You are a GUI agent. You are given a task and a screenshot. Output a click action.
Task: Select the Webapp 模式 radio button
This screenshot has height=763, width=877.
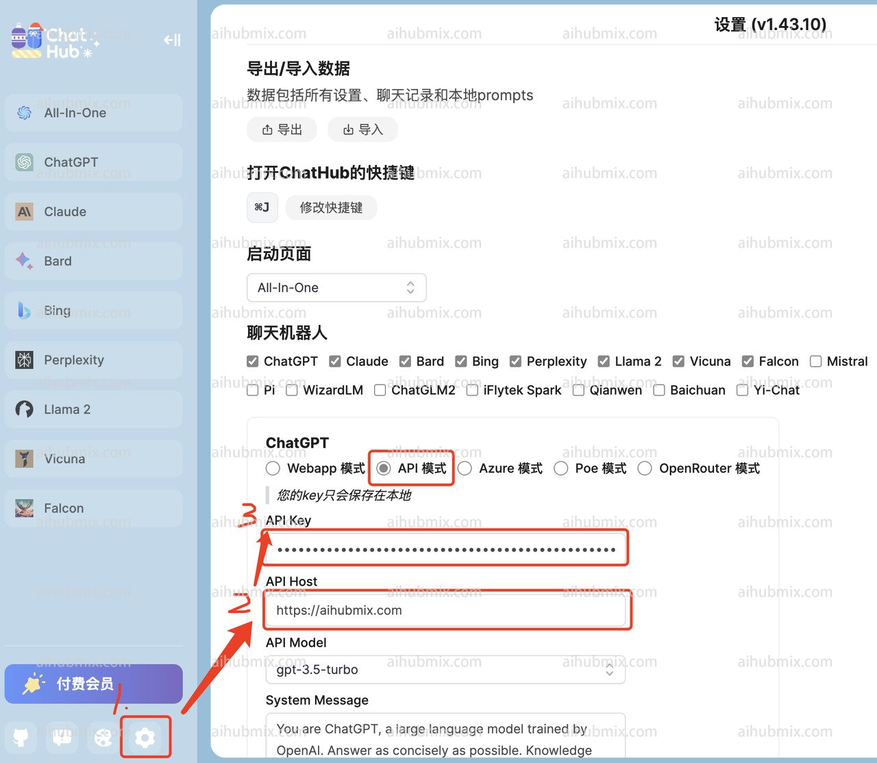click(273, 468)
